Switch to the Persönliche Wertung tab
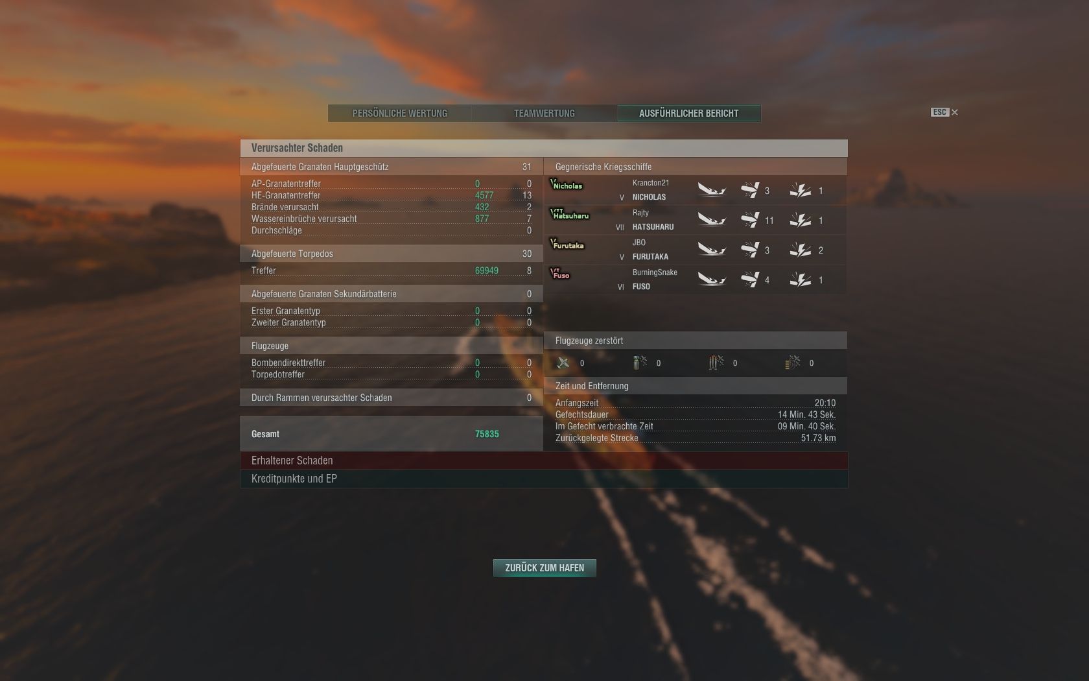 400,113
